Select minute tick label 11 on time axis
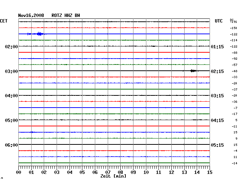 [158, 172]
